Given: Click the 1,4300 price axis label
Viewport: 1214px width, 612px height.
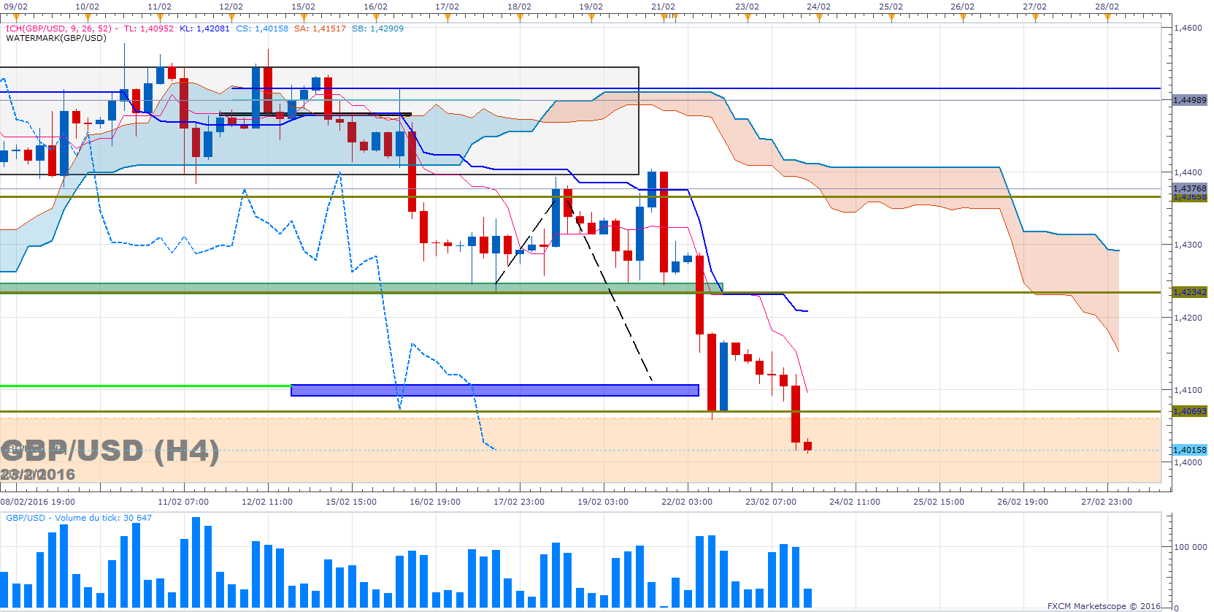Looking at the screenshot, I should pyautogui.click(x=1188, y=245).
